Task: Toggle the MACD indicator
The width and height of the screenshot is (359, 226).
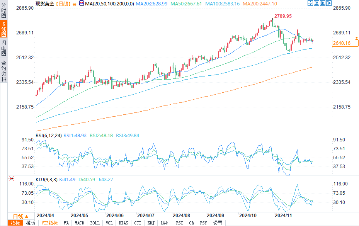Action: click(79, 223)
